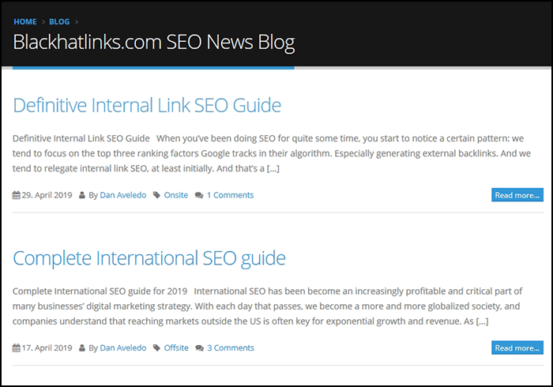Click author person icon on 17. April post
The height and width of the screenshot is (387, 553).
[x=82, y=348]
